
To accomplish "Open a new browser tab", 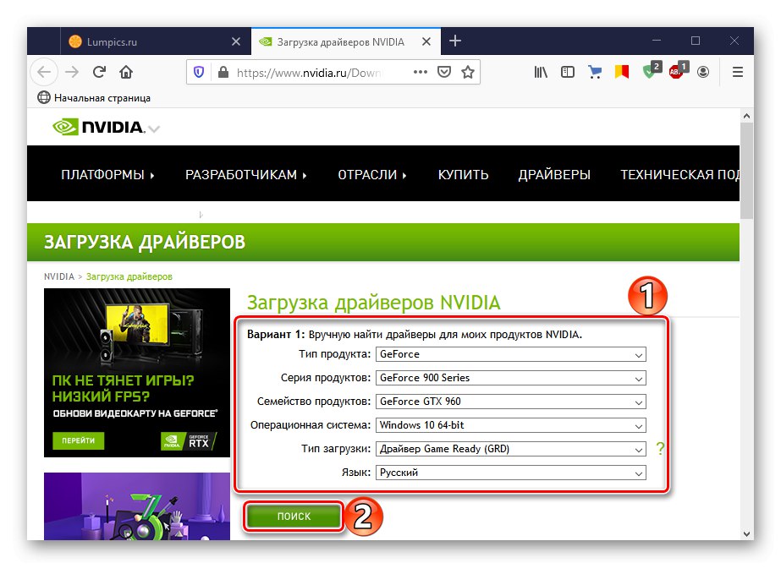I will pyautogui.click(x=454, y=41).
